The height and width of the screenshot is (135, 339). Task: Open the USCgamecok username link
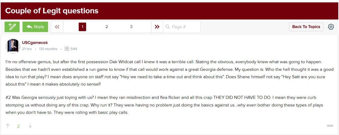pos(35,43)
